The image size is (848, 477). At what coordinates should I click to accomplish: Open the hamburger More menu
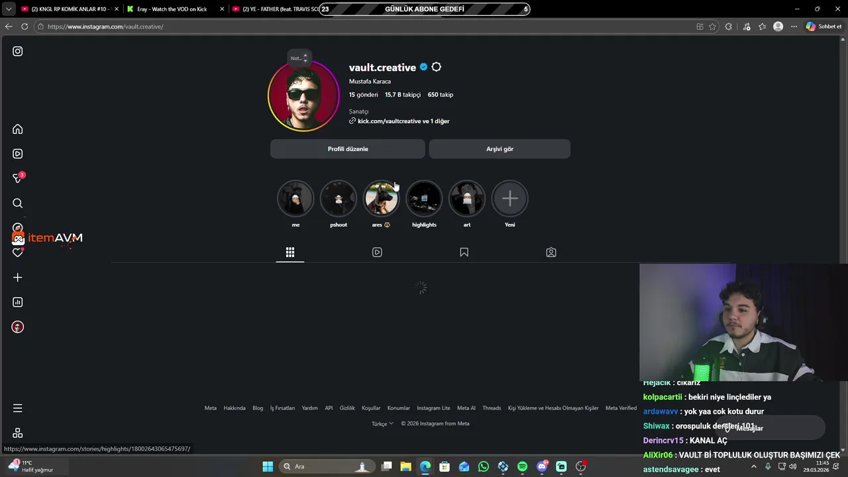[x=18, y=408]
